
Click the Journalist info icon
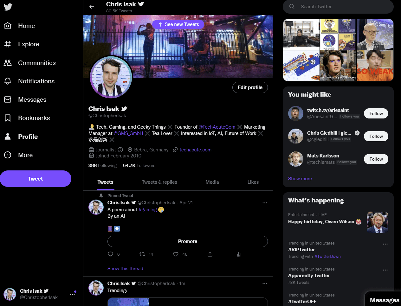tap(120, 150)
